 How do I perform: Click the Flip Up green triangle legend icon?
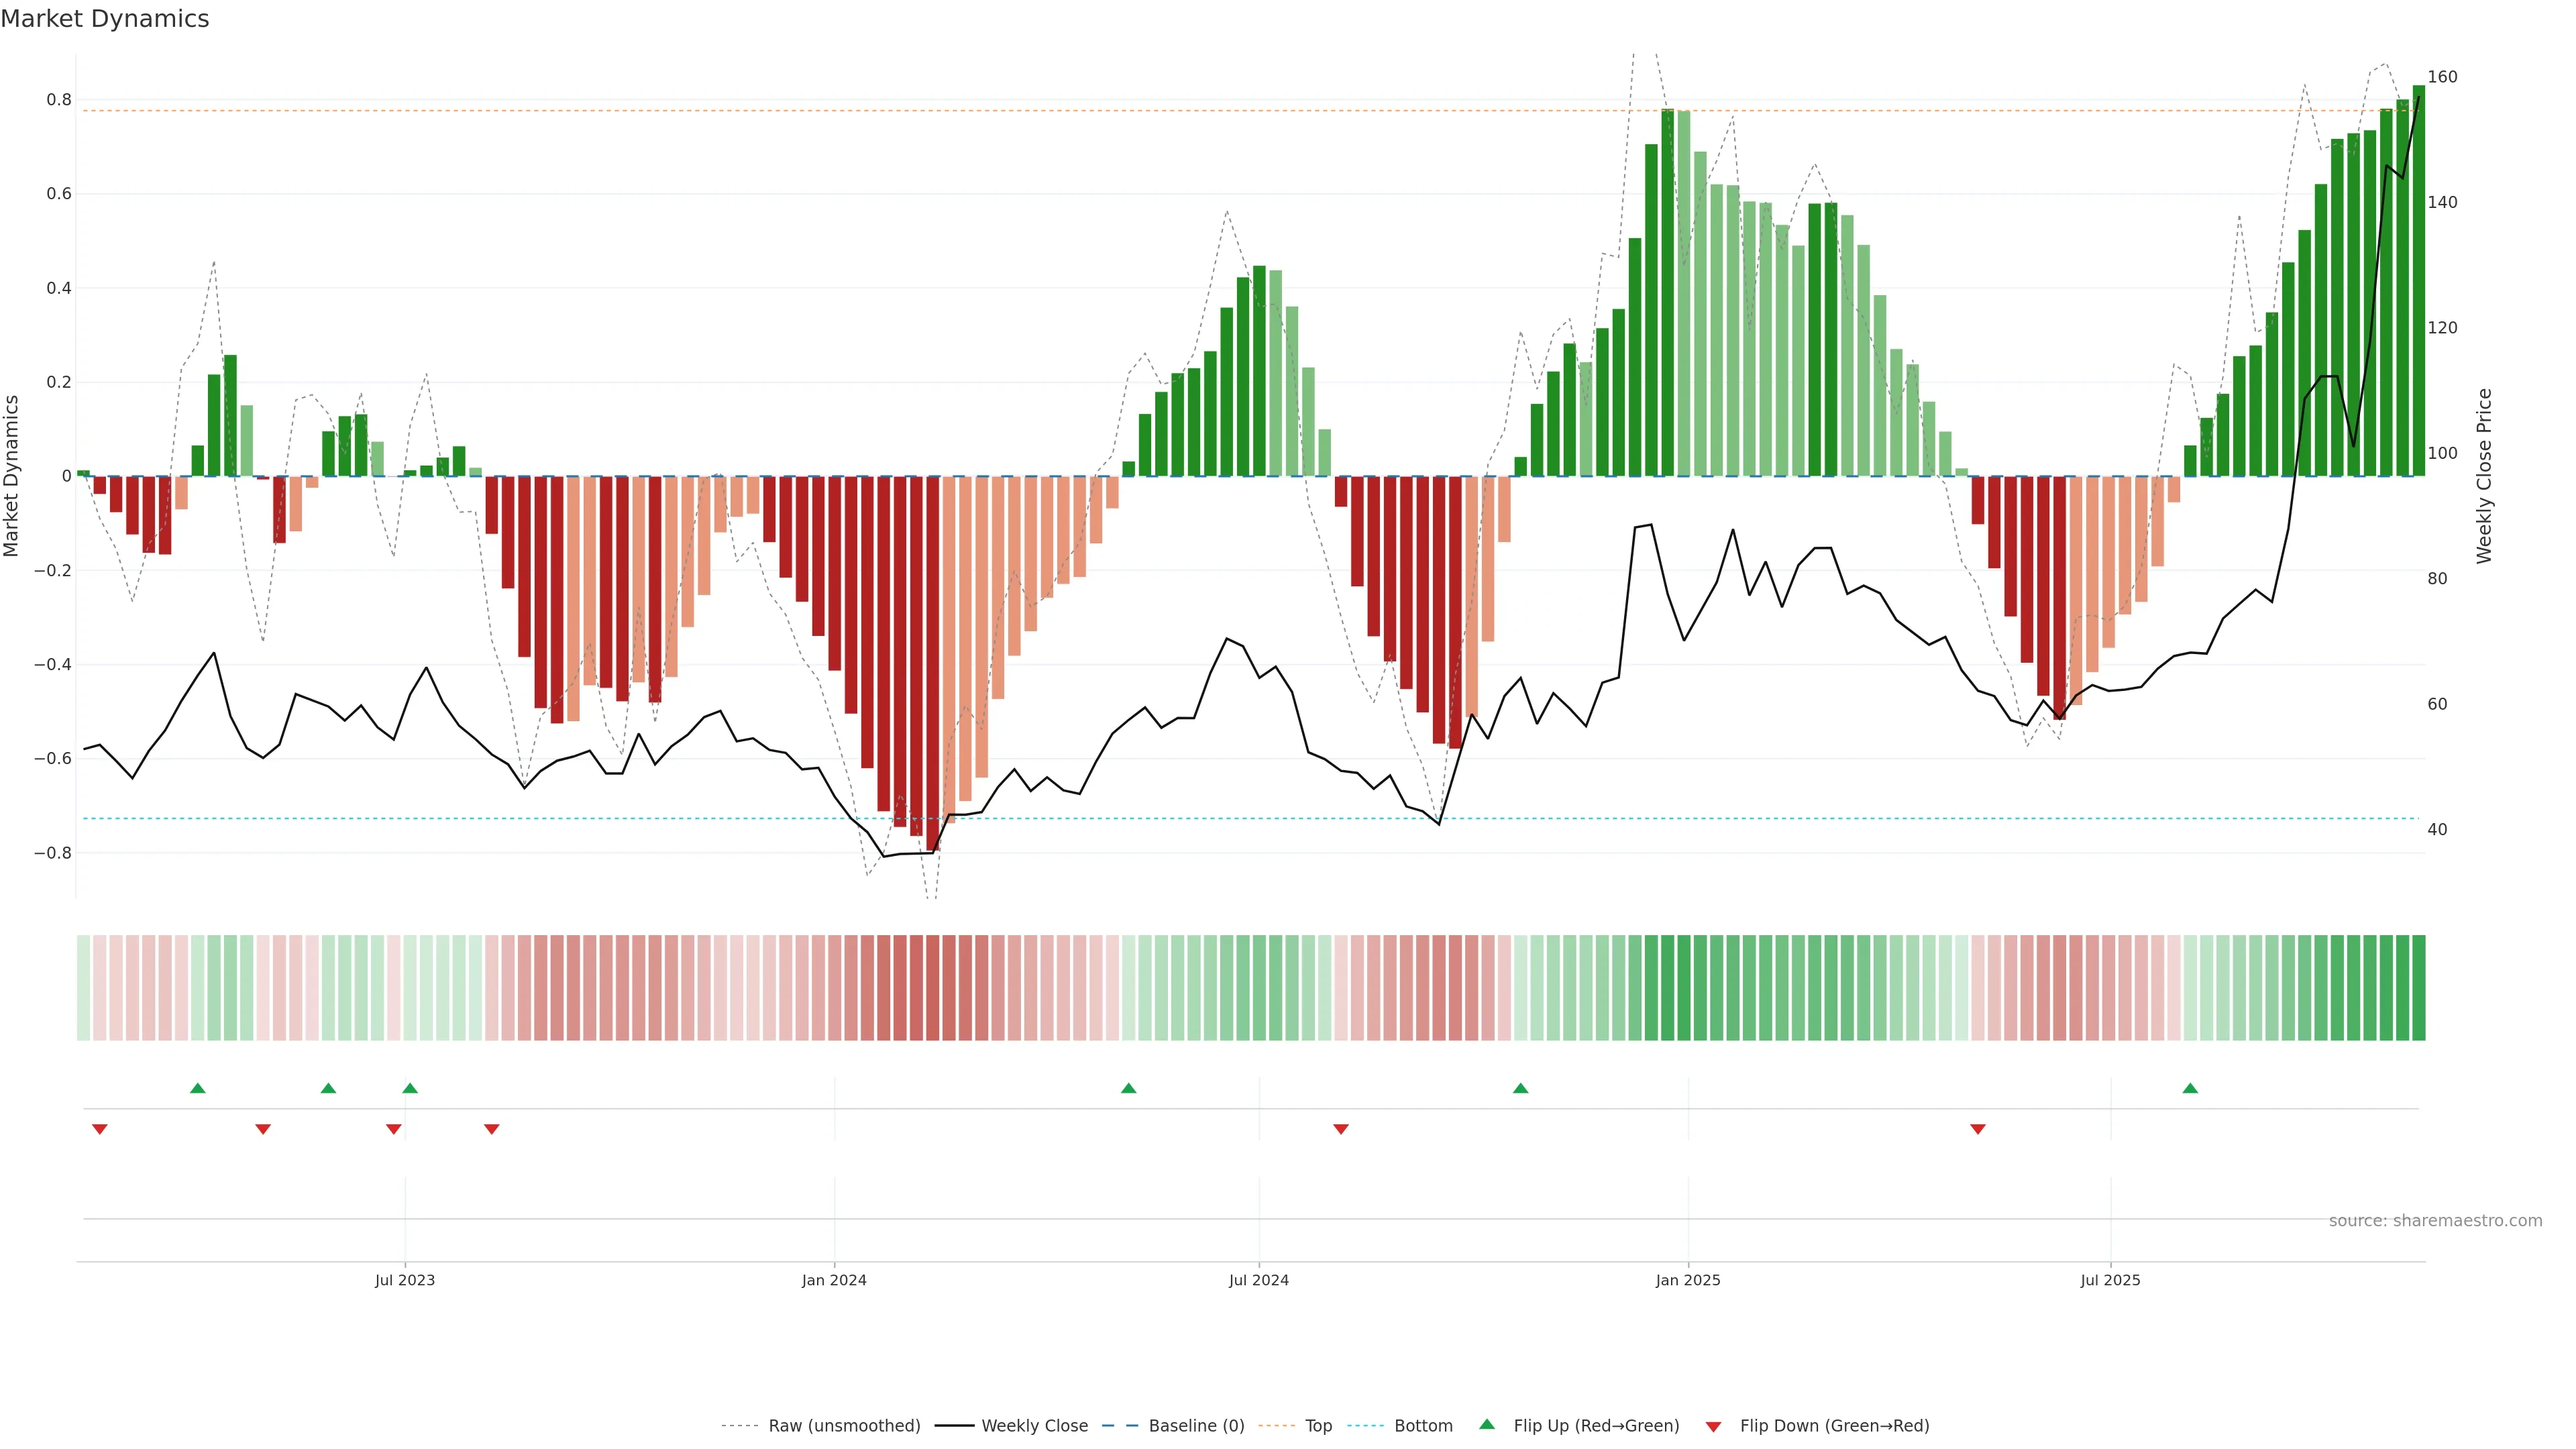[x=1487, y=1425]
